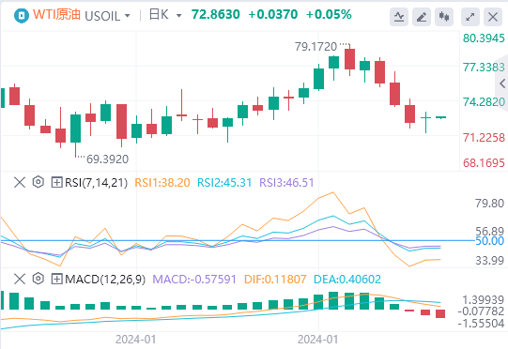Image resolution: width=508 pixels, height=349 pixels.
Task: Close the chart panel with X
Action: click(493, 17)
